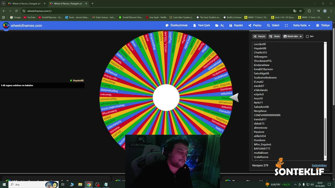Expand the Daha fazla menu
The height and width of the screenshot is (188, 335).
[301, 25]
